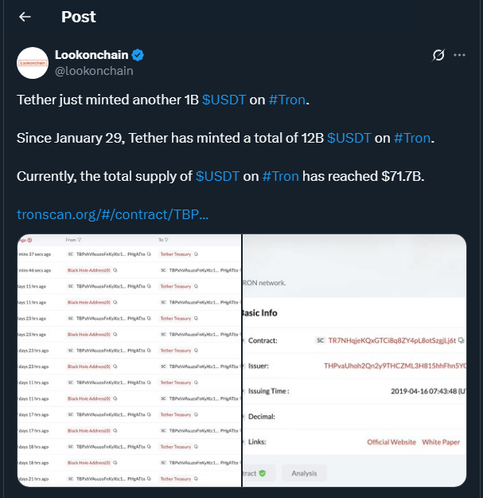Open the right Basic Info image
The image size is (483, 498).
tap(355, 360)
